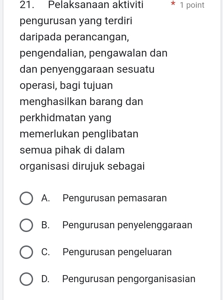Click the text 'daripada perancangan,'

pyautogui.click(x=75, y=37)
